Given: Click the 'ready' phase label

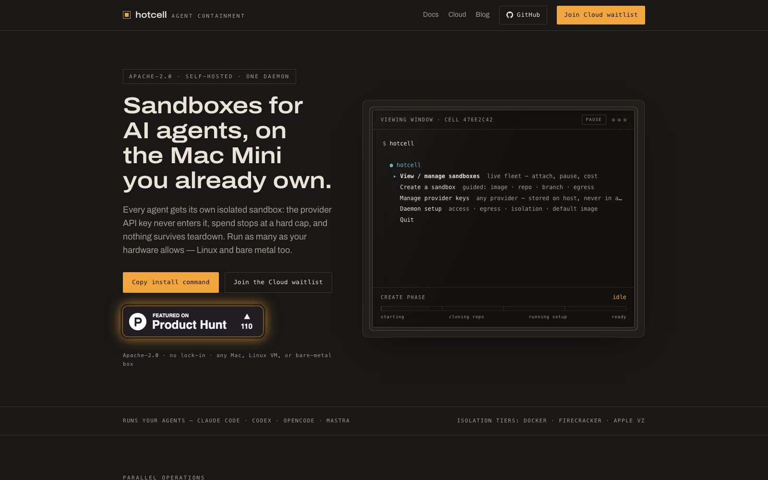Looking at the screenshot, I should (x=619, y=317).
